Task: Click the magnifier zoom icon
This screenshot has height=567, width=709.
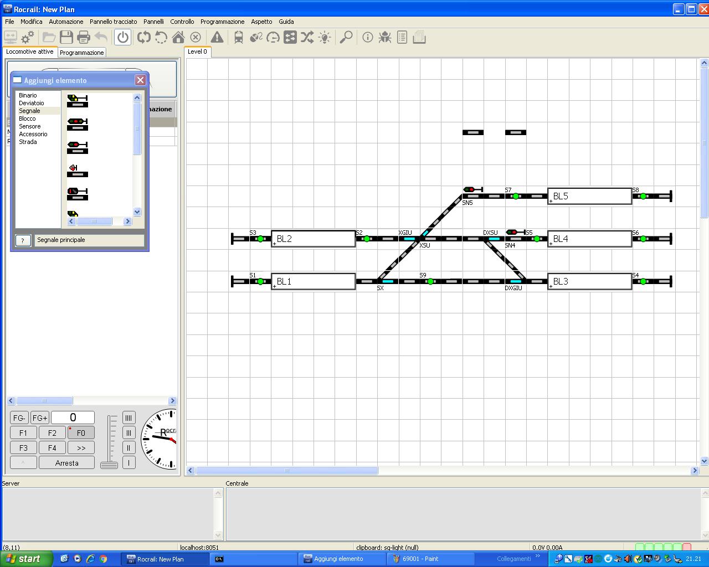Action: (x=346, y=37)
